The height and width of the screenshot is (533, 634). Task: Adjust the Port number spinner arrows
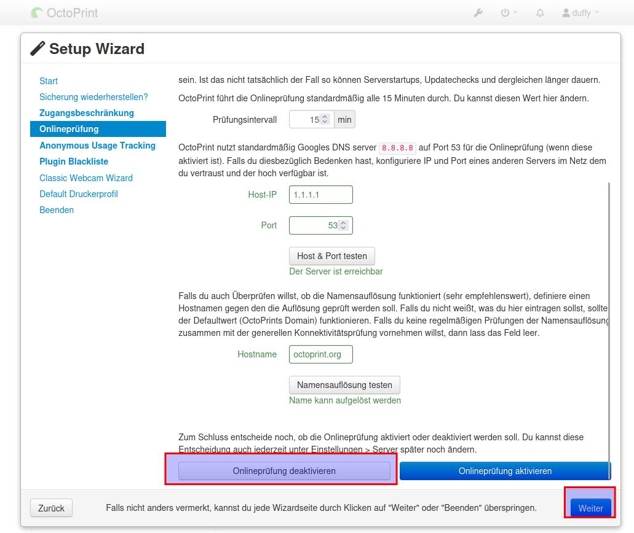tap(343, 225)
